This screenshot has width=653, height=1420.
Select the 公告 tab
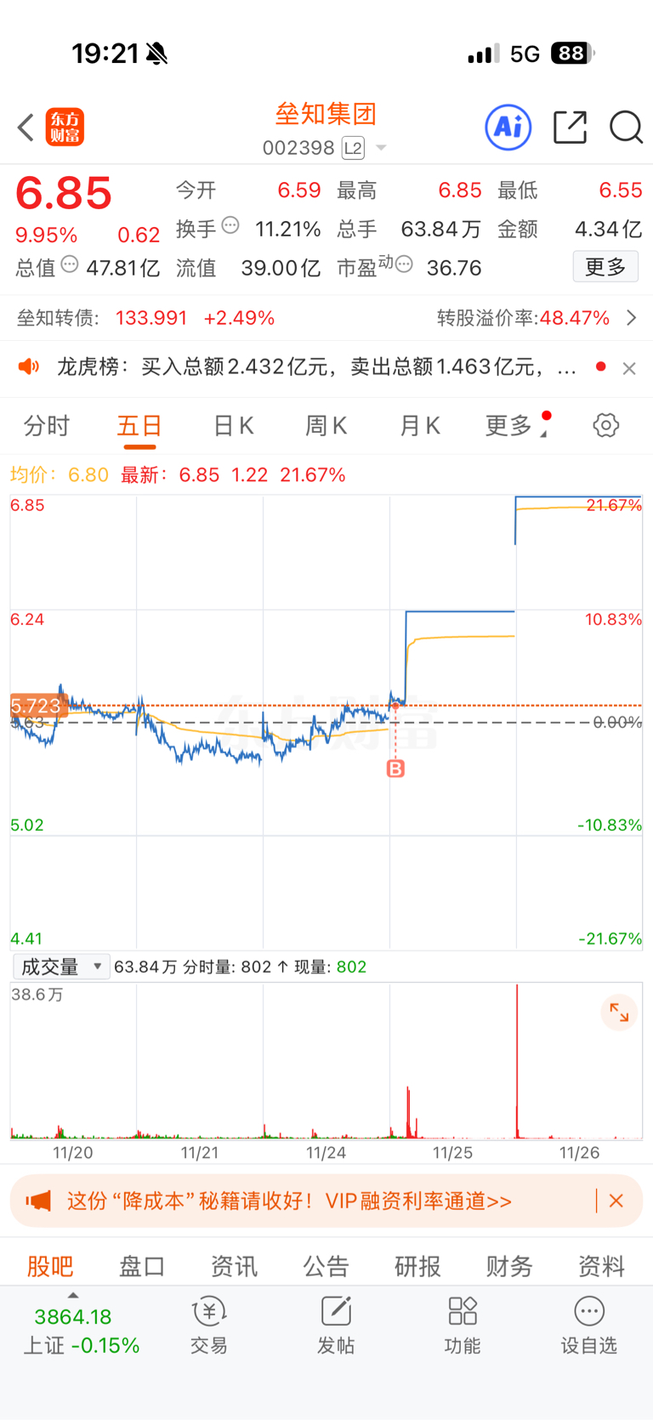click(x=326, y=1266)
